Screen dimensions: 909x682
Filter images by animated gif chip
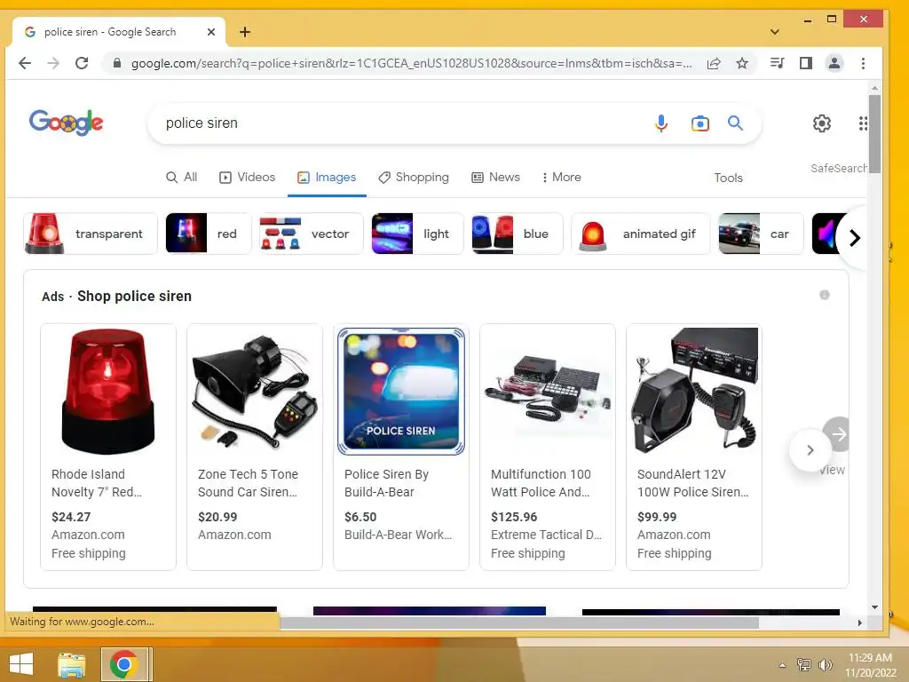(x=641, y=234)
